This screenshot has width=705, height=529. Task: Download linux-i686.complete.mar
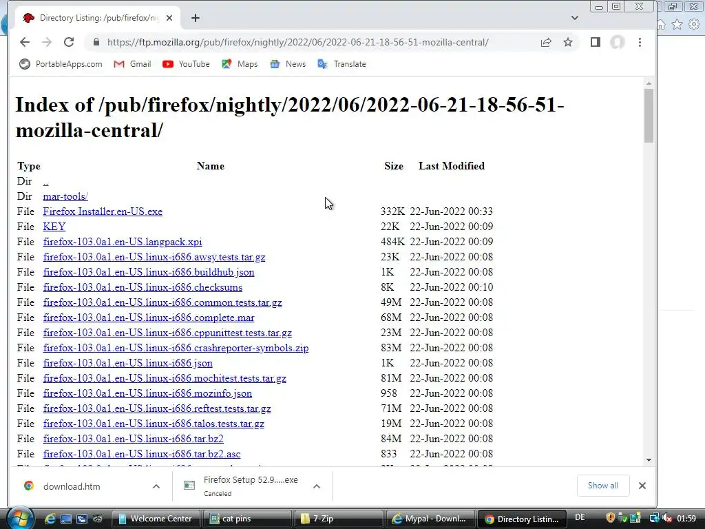pyautogui.click(x=149, y=318)
